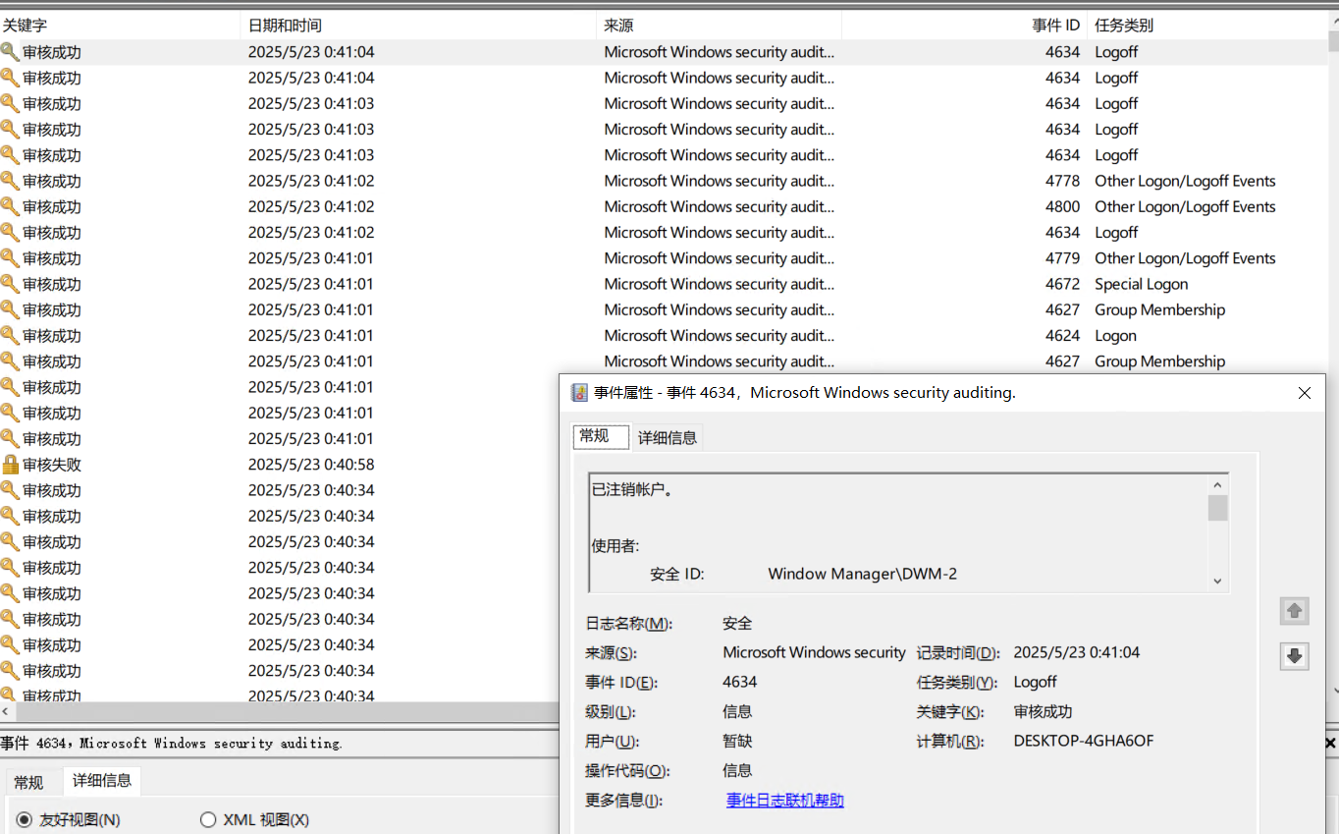The image size is (1339, 834).
Task: Sort by the 任务类别 column header
Action: 1207,26
